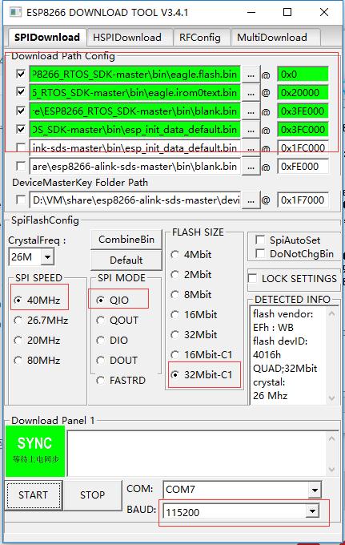345x545 pixels.
Task: Uncheck the eagle.irom0text.bin file checkbox
Action: point(21,91)
